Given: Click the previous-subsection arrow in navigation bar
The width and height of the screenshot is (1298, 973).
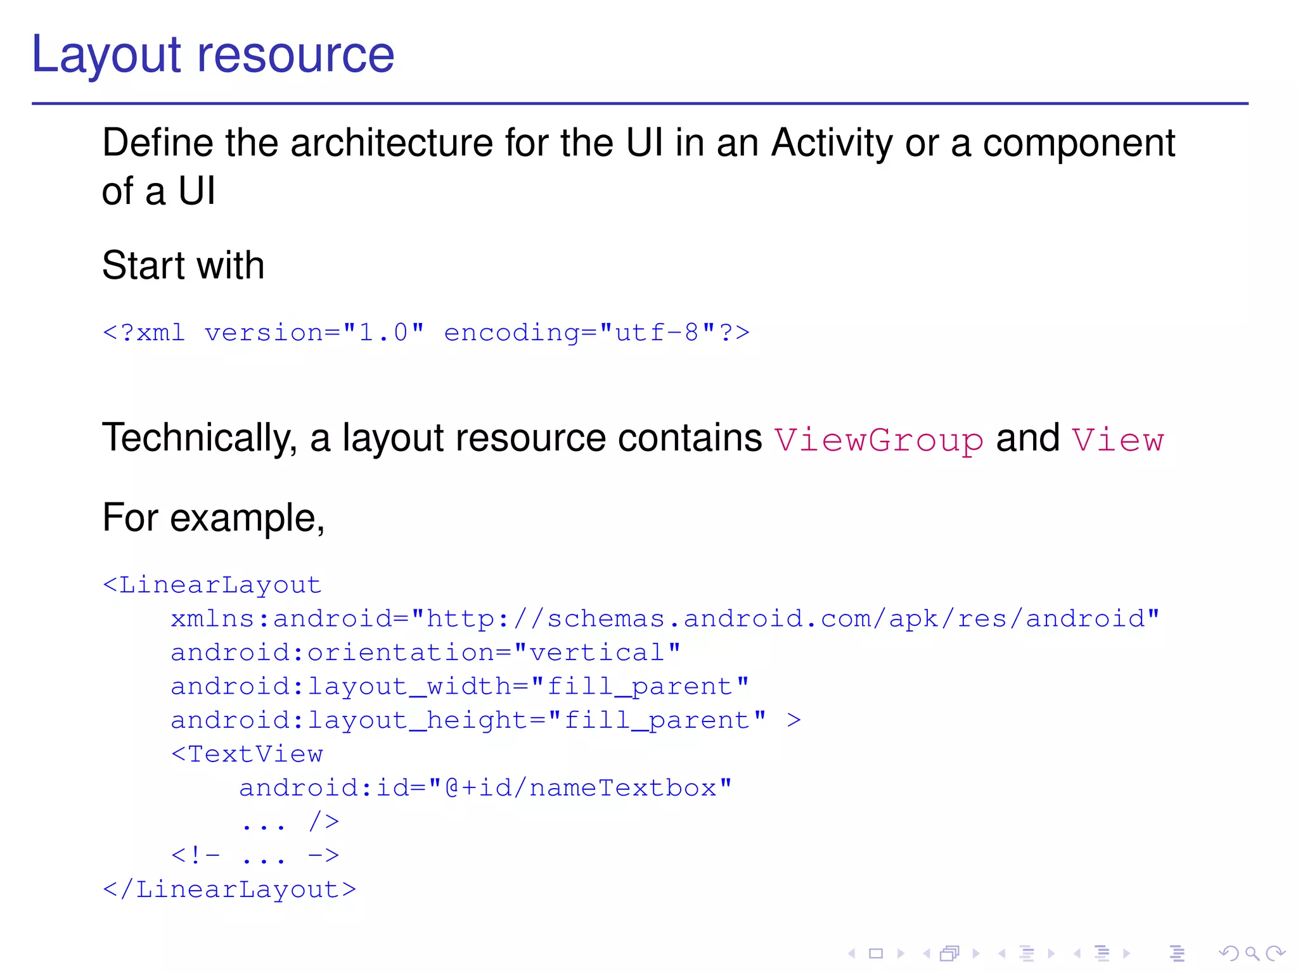Looking at the screenshot, I should [x=1001, y=953].
